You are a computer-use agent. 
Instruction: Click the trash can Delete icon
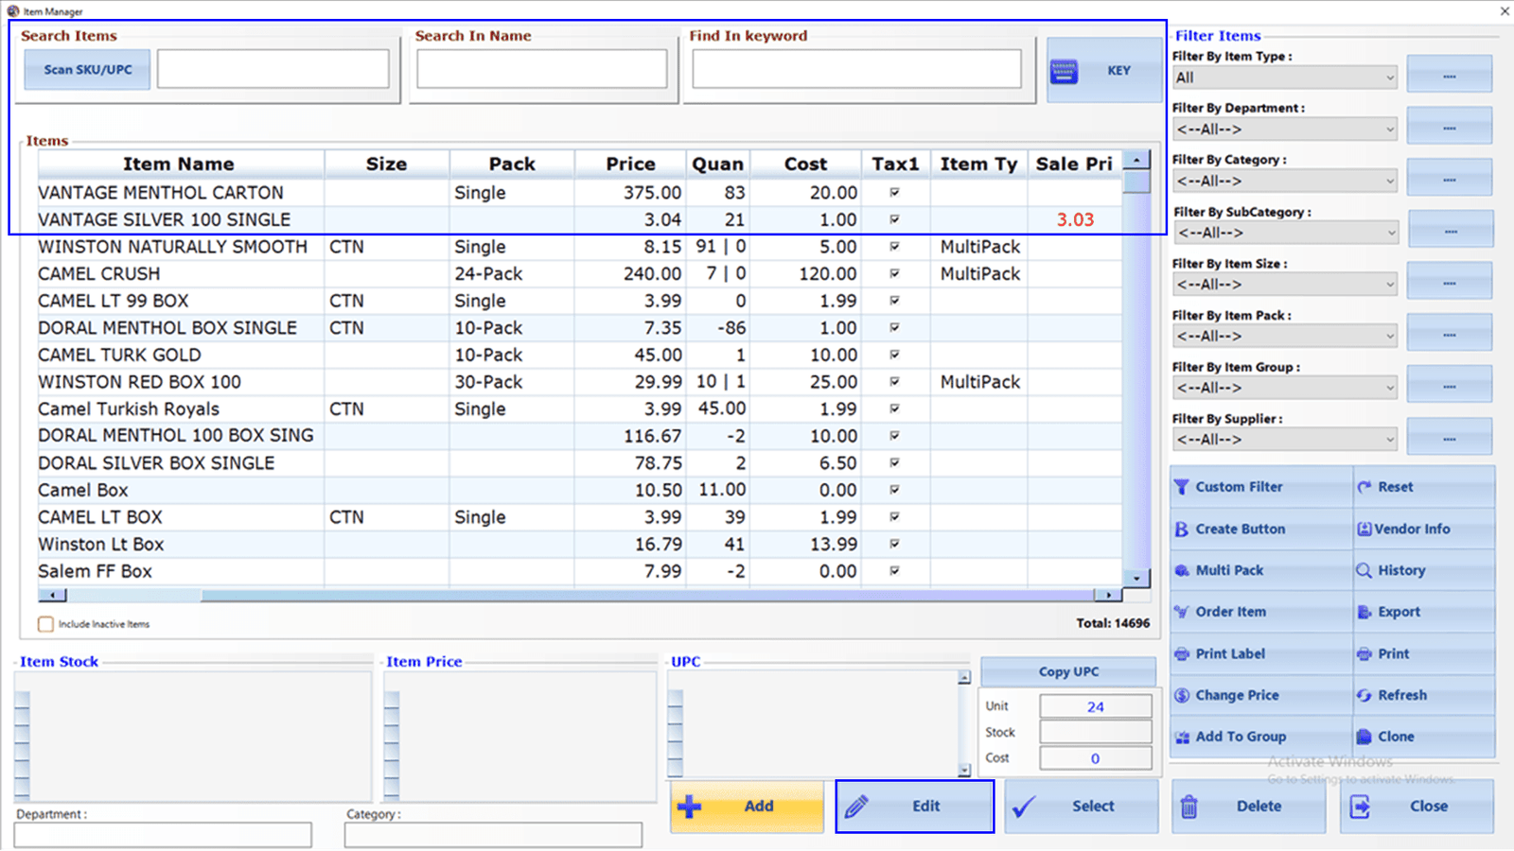point(1189,807)
